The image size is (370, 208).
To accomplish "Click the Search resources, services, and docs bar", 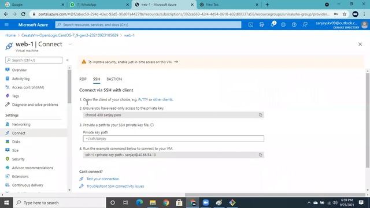I will [x=148, y=25].
